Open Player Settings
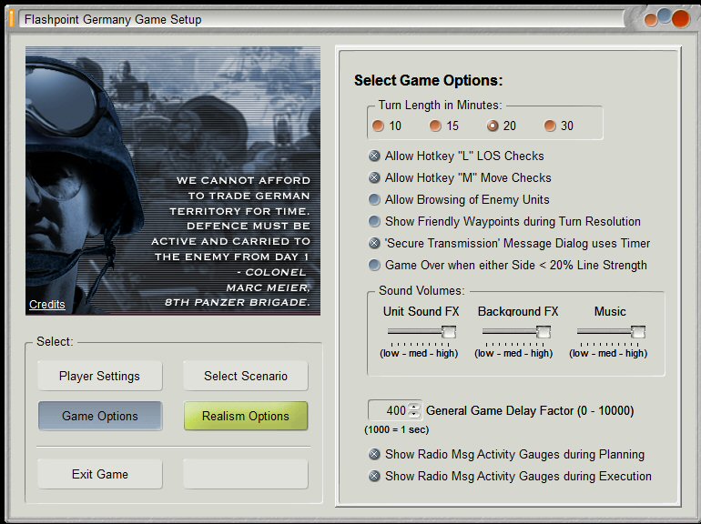The image size is (701, 524). click(100, 376)
